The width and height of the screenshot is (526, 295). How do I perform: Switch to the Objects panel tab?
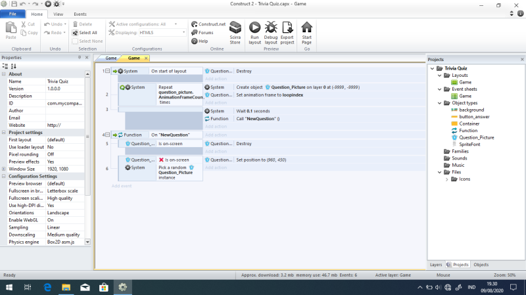coord(481,265)
